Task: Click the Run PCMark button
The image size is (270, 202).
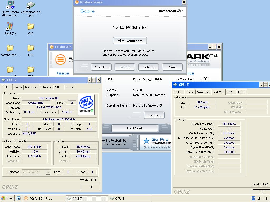Action: click(x=135, y=128)
